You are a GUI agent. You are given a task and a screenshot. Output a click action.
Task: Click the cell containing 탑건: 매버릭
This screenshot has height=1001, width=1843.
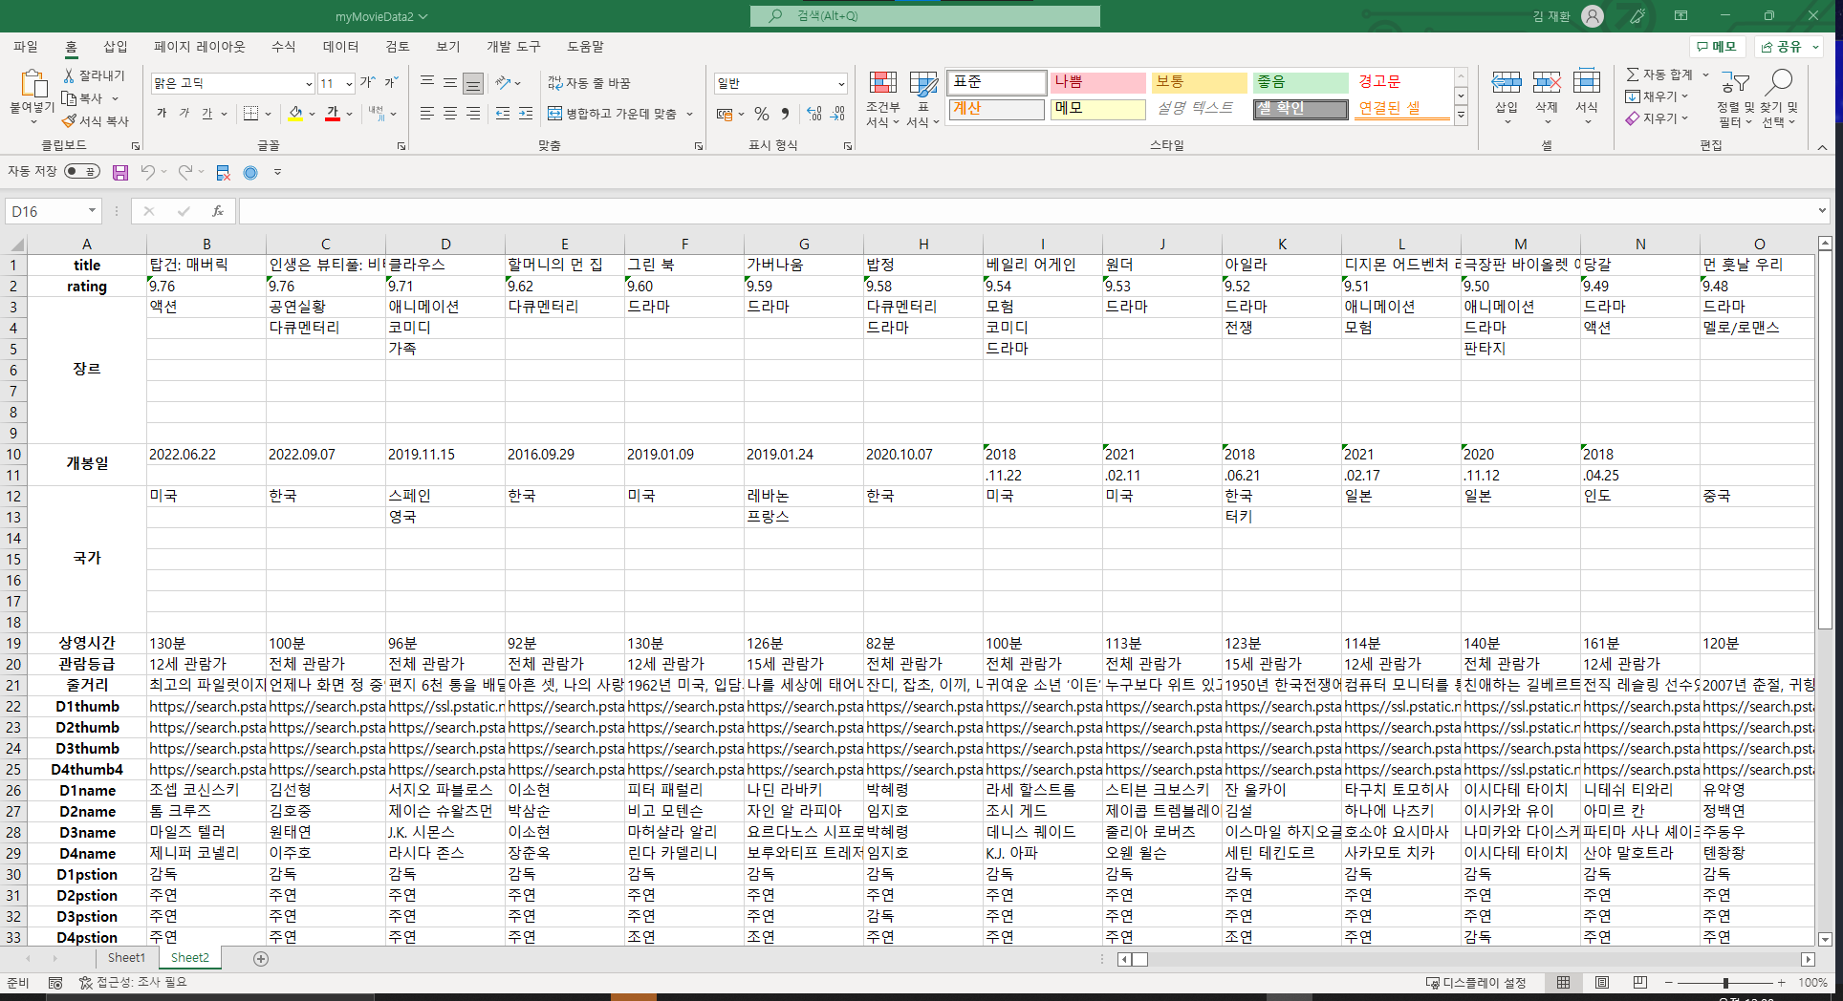coord(206,266)
